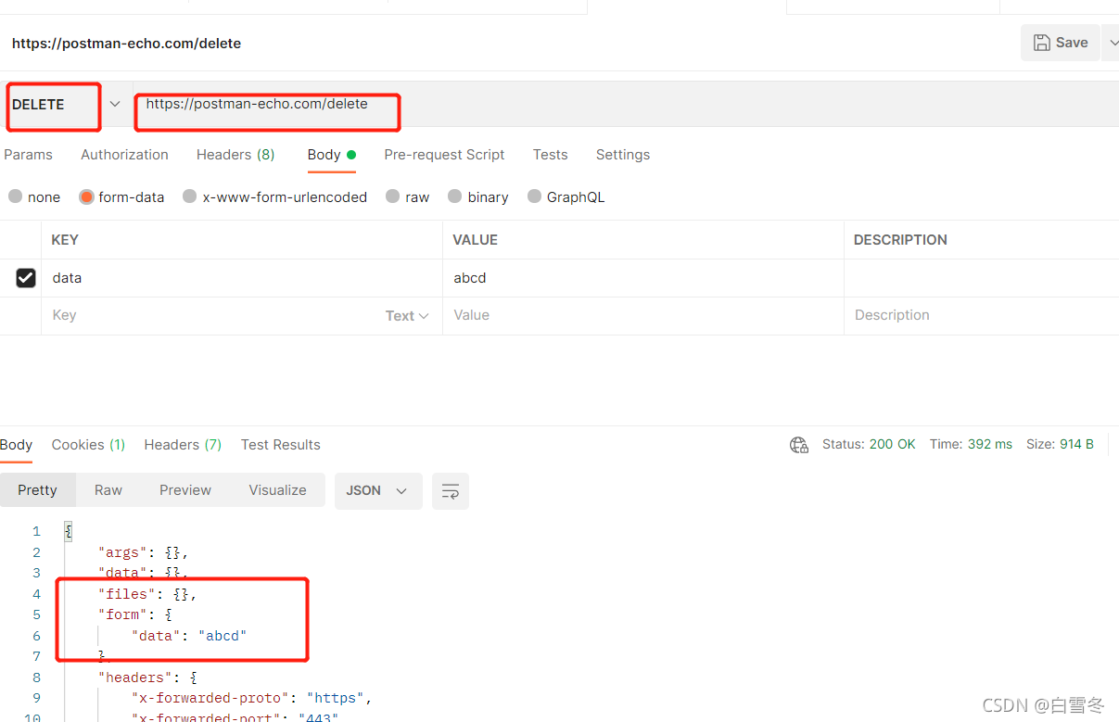Click the wrap lines icon in response toolbar

pos(450,491)
